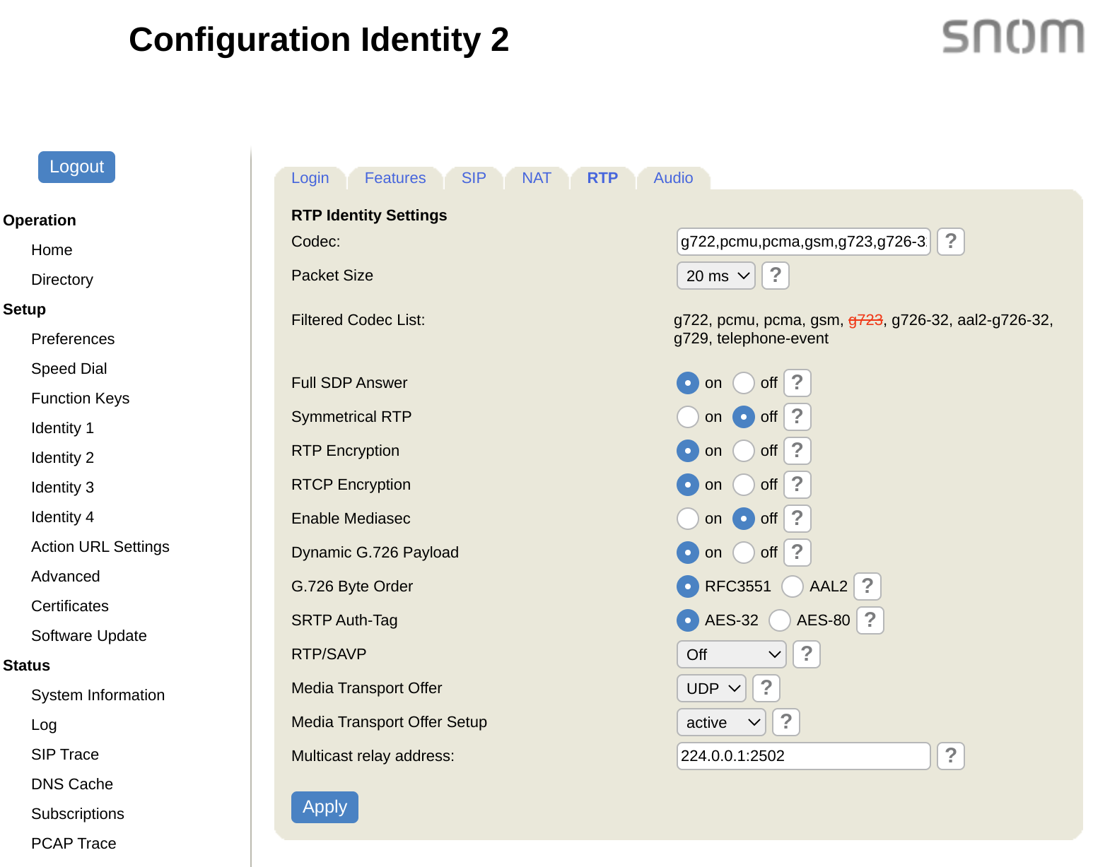Go to Function Keys in sidebar

(80, 399)
